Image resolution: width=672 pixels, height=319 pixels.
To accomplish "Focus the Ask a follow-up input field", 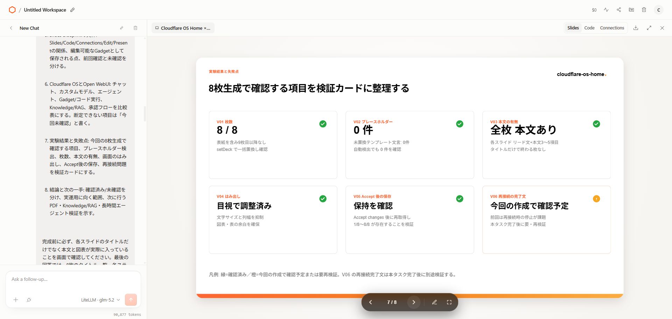I will [73, 279].
